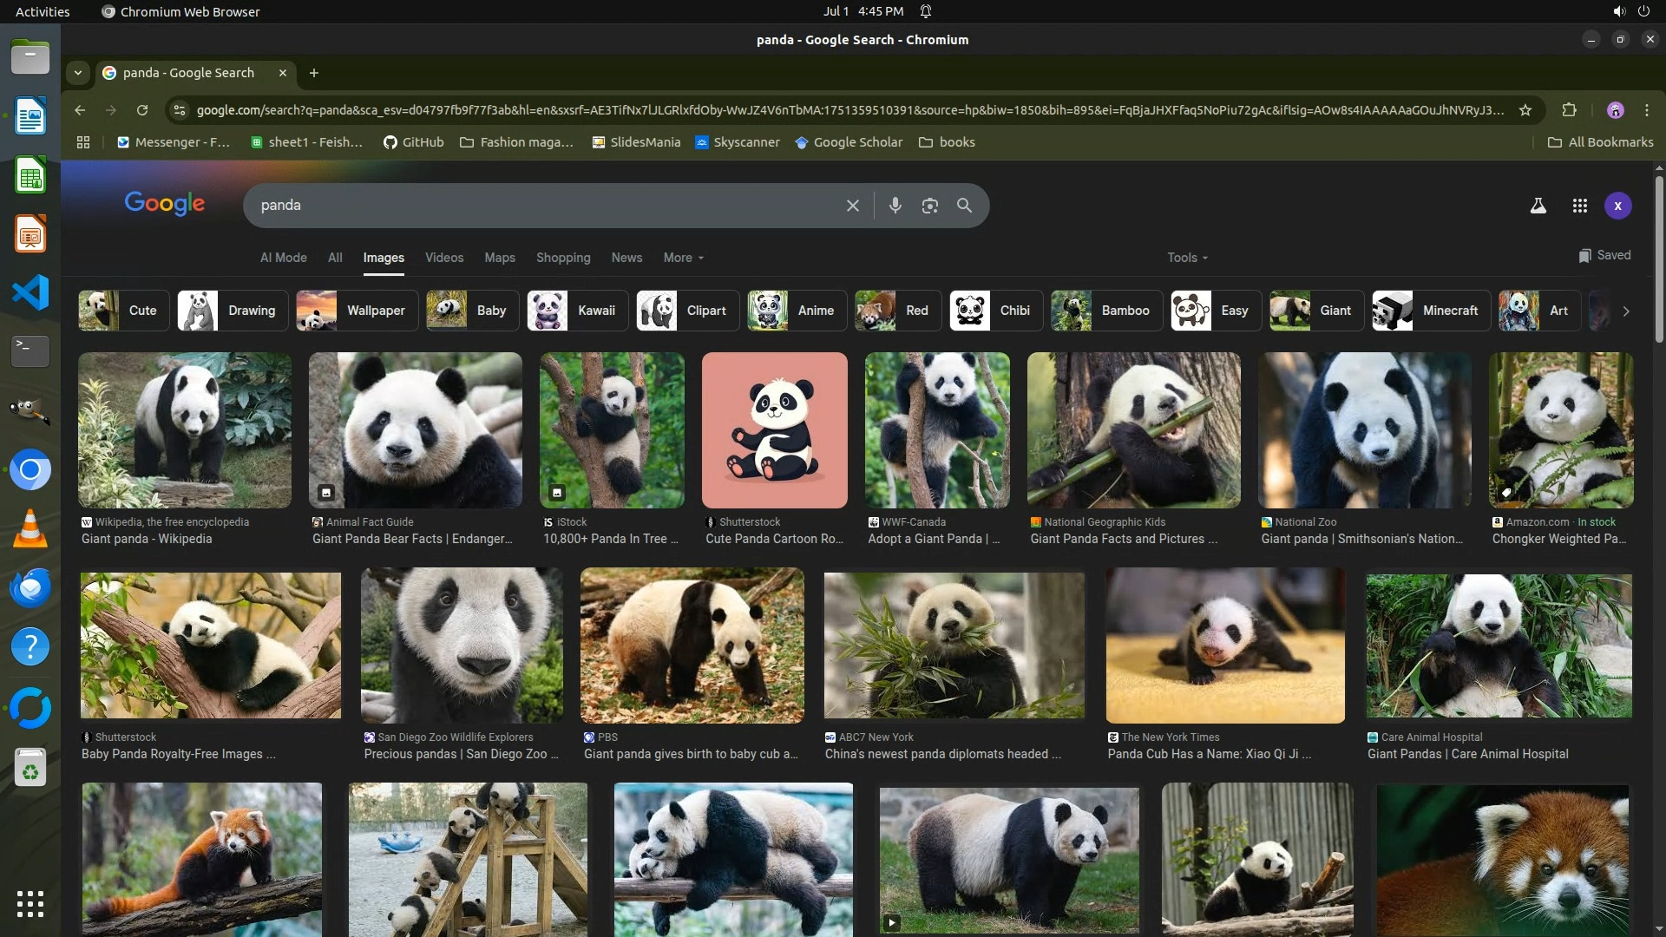Toggle the Minecraft filter chip
This screenshot has width=1666, height=937.
(1430, 311)
